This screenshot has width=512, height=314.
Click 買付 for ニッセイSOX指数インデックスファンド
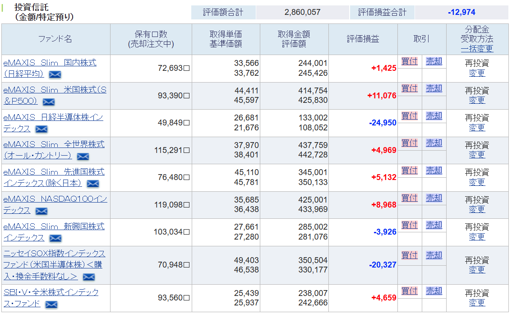pos(410,255)
